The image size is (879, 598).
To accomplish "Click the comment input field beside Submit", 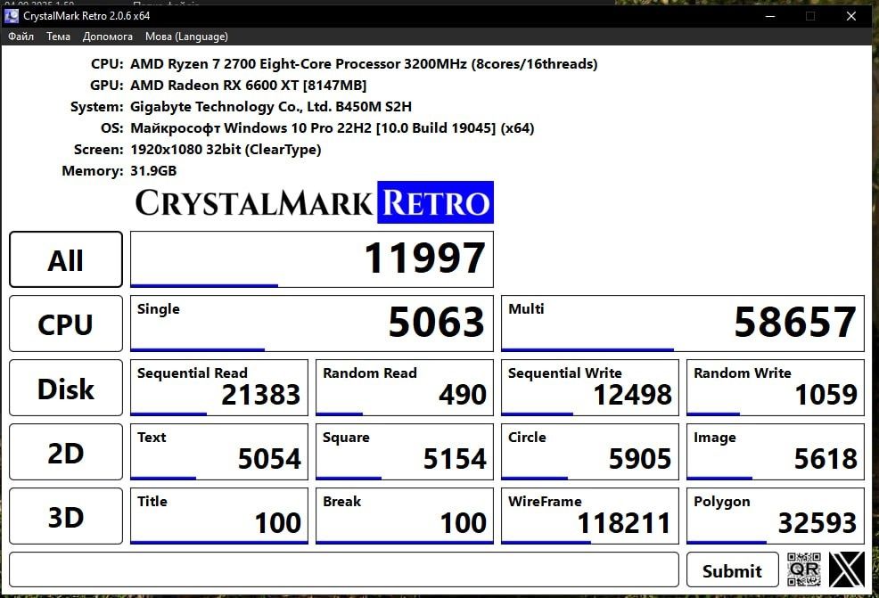I will click(x=343, y=570).
